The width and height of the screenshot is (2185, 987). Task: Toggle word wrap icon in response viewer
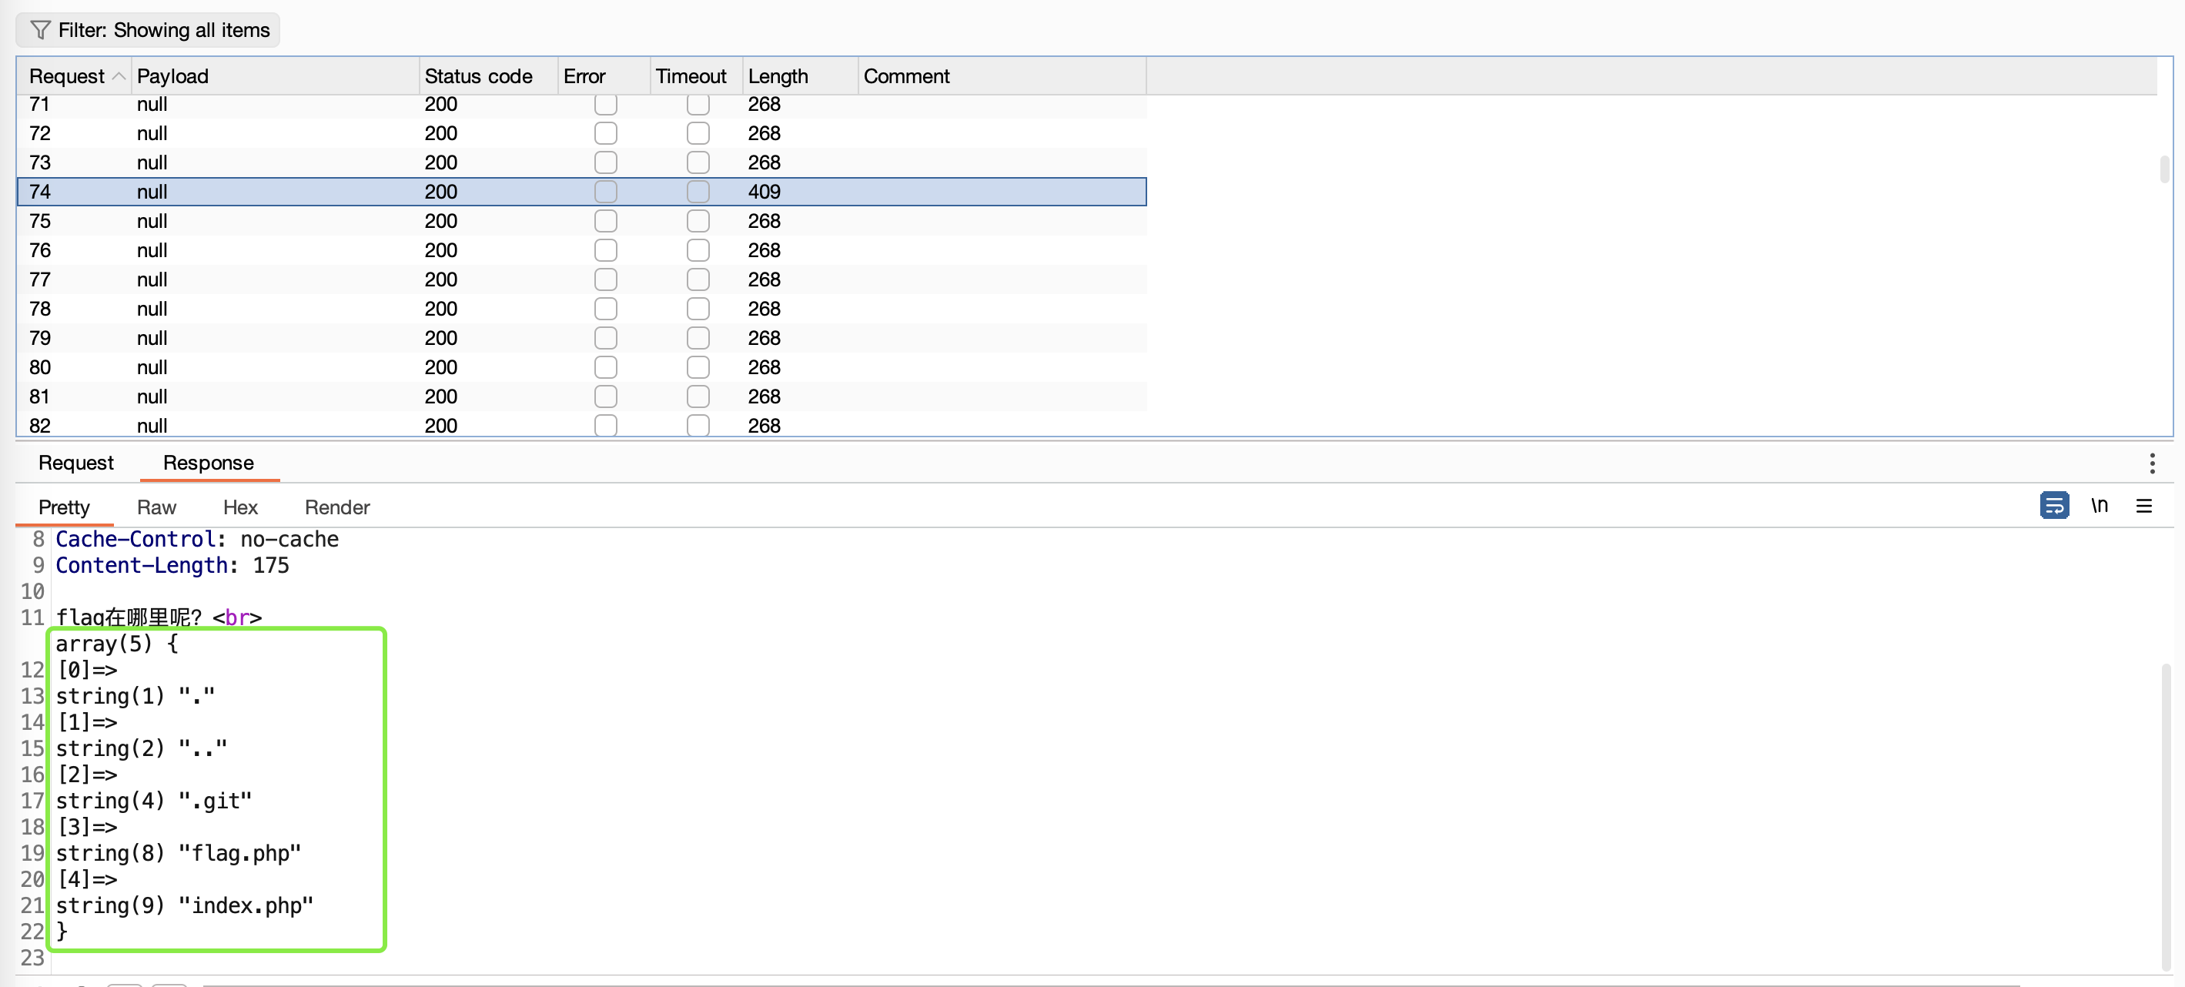2053,505
